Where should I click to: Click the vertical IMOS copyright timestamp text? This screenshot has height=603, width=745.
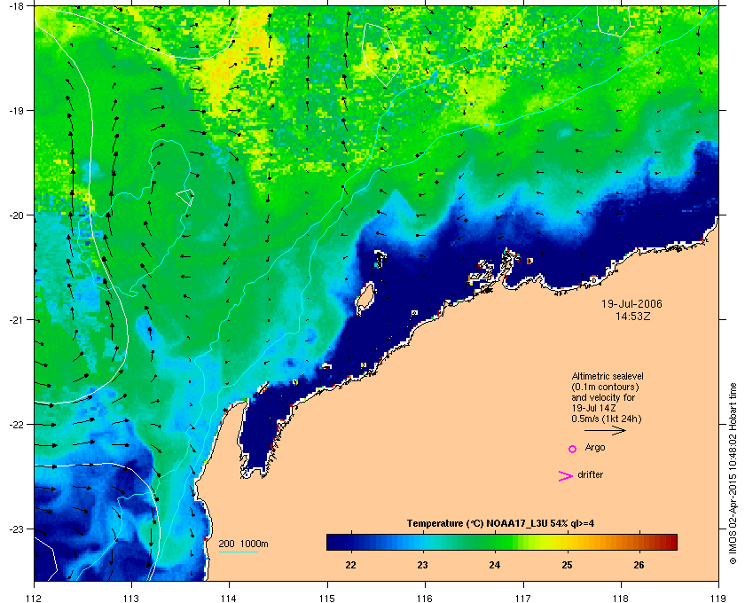(x=733, y=474)
